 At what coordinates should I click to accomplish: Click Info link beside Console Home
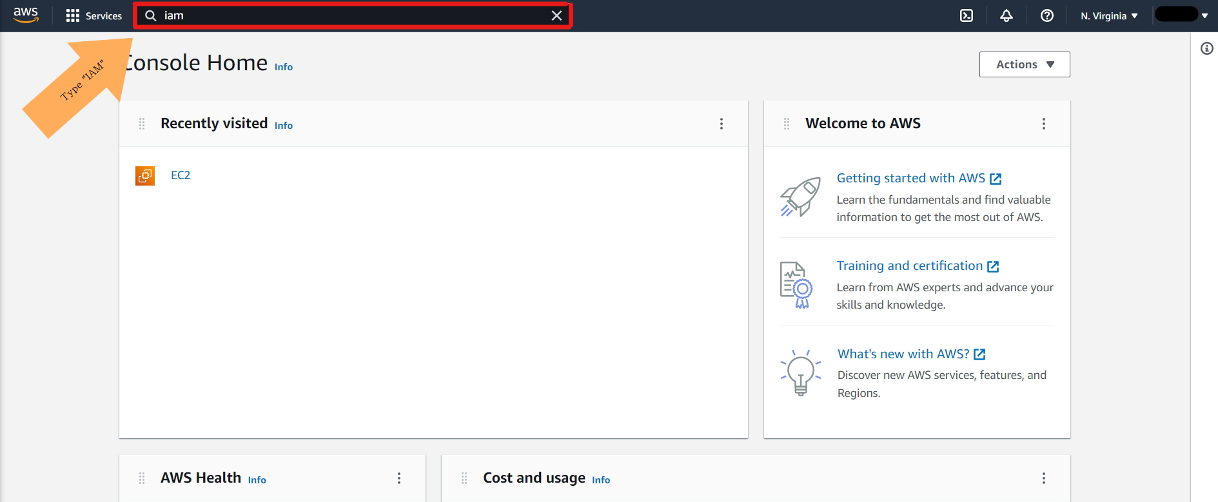pyautogui.click(x=284, y=67)
